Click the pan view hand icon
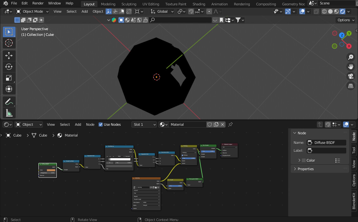 351,67
